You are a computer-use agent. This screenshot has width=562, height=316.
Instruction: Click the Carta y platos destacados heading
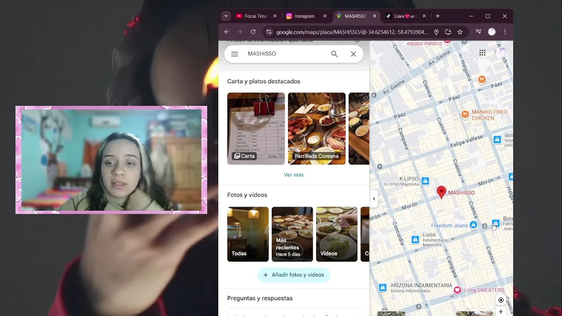point(264,81)
